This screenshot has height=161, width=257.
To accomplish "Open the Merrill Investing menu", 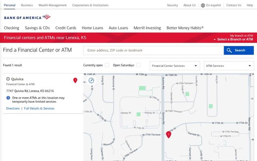I will (x=147, y=28).
